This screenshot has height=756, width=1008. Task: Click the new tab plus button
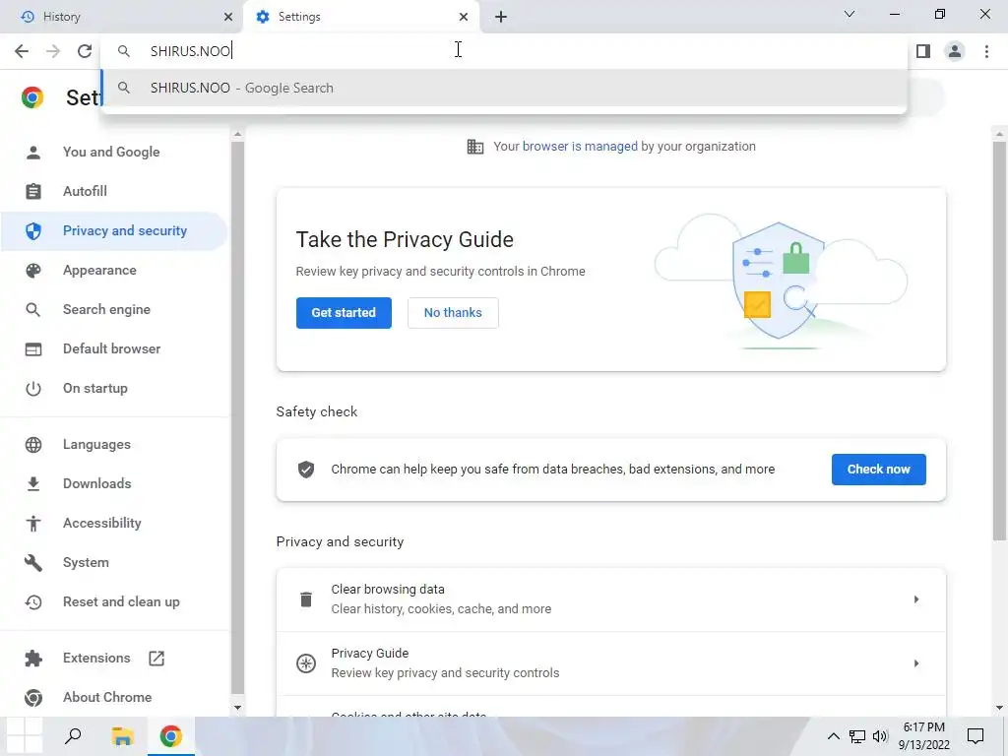coord(501,17)
